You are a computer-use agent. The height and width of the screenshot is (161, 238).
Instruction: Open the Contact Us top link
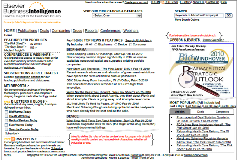pos(213,2)
